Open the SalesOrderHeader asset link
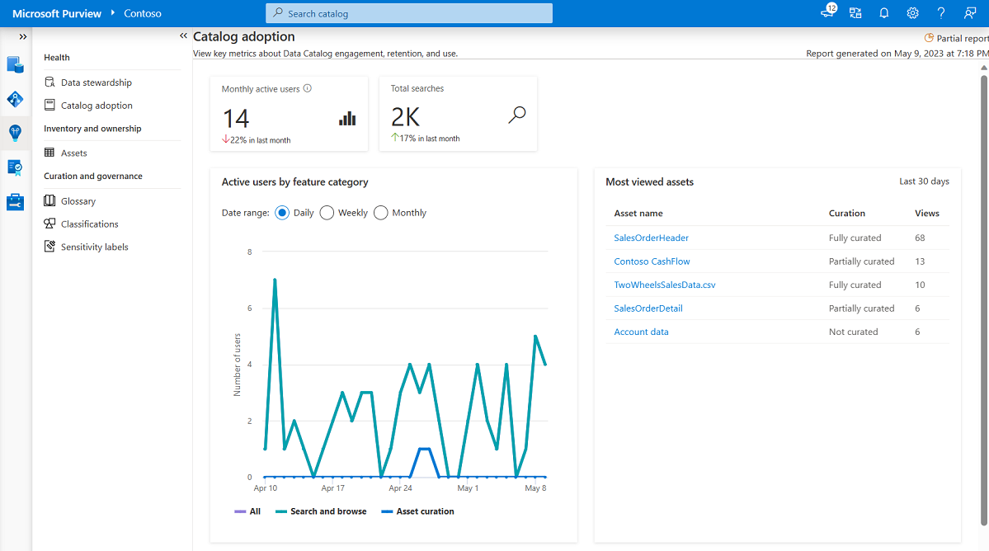The height and width of the screenshot is (551, 989). click(x=651, y=238)
